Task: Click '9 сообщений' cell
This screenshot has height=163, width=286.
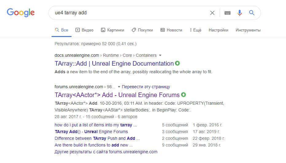Action: coord(175,145)
